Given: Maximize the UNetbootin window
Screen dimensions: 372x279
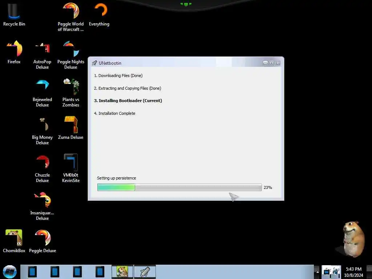Looking at the screenshot, I should point(271,63).
